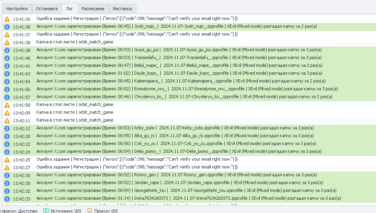Click info icon for Gussi_gu_pa row
The image size is (376, 213).
point(7,50)
